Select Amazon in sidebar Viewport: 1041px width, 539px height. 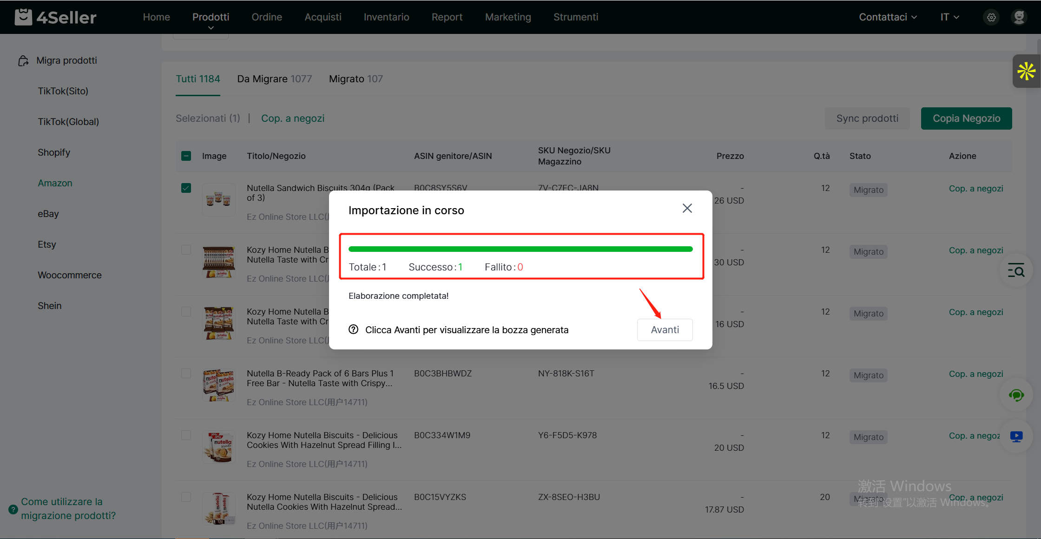(x=55, y=183)
